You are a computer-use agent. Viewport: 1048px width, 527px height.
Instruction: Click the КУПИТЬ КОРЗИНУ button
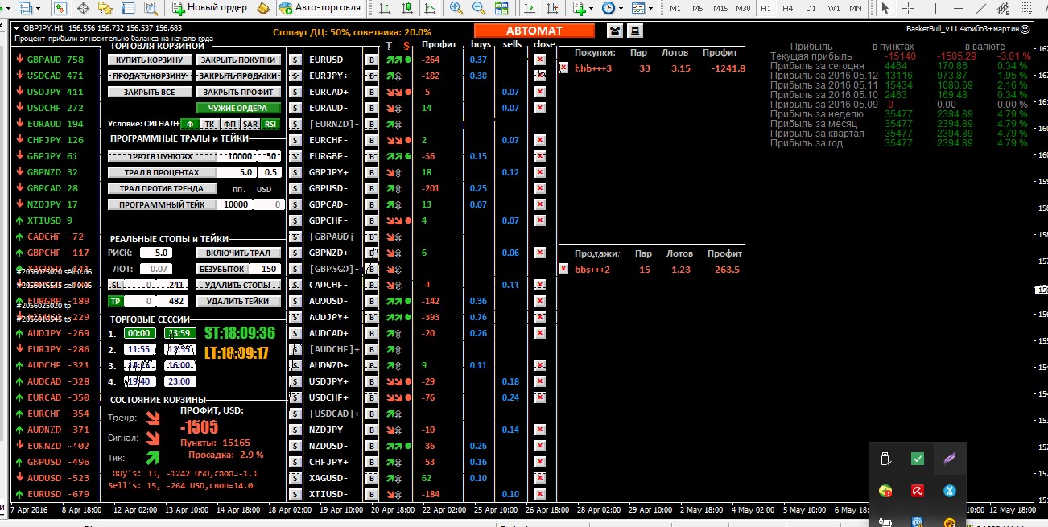point(151,60)
